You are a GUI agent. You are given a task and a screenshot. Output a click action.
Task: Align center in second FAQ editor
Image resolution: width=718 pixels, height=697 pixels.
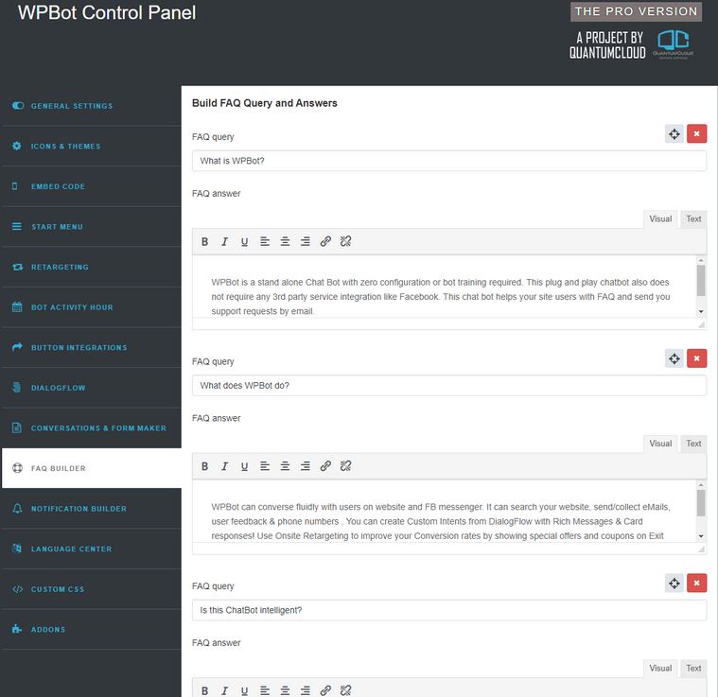(285, 466)
